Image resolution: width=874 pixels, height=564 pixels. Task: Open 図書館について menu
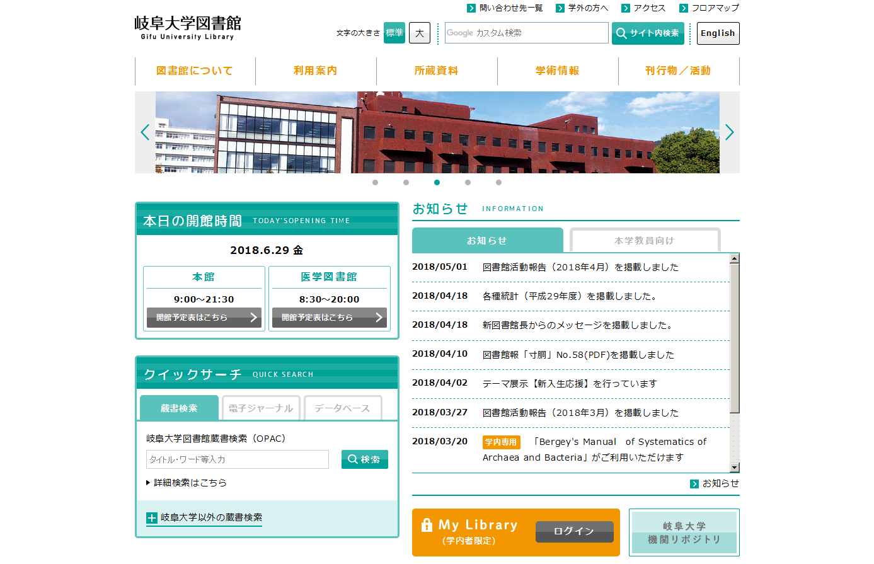coord(195,71)
